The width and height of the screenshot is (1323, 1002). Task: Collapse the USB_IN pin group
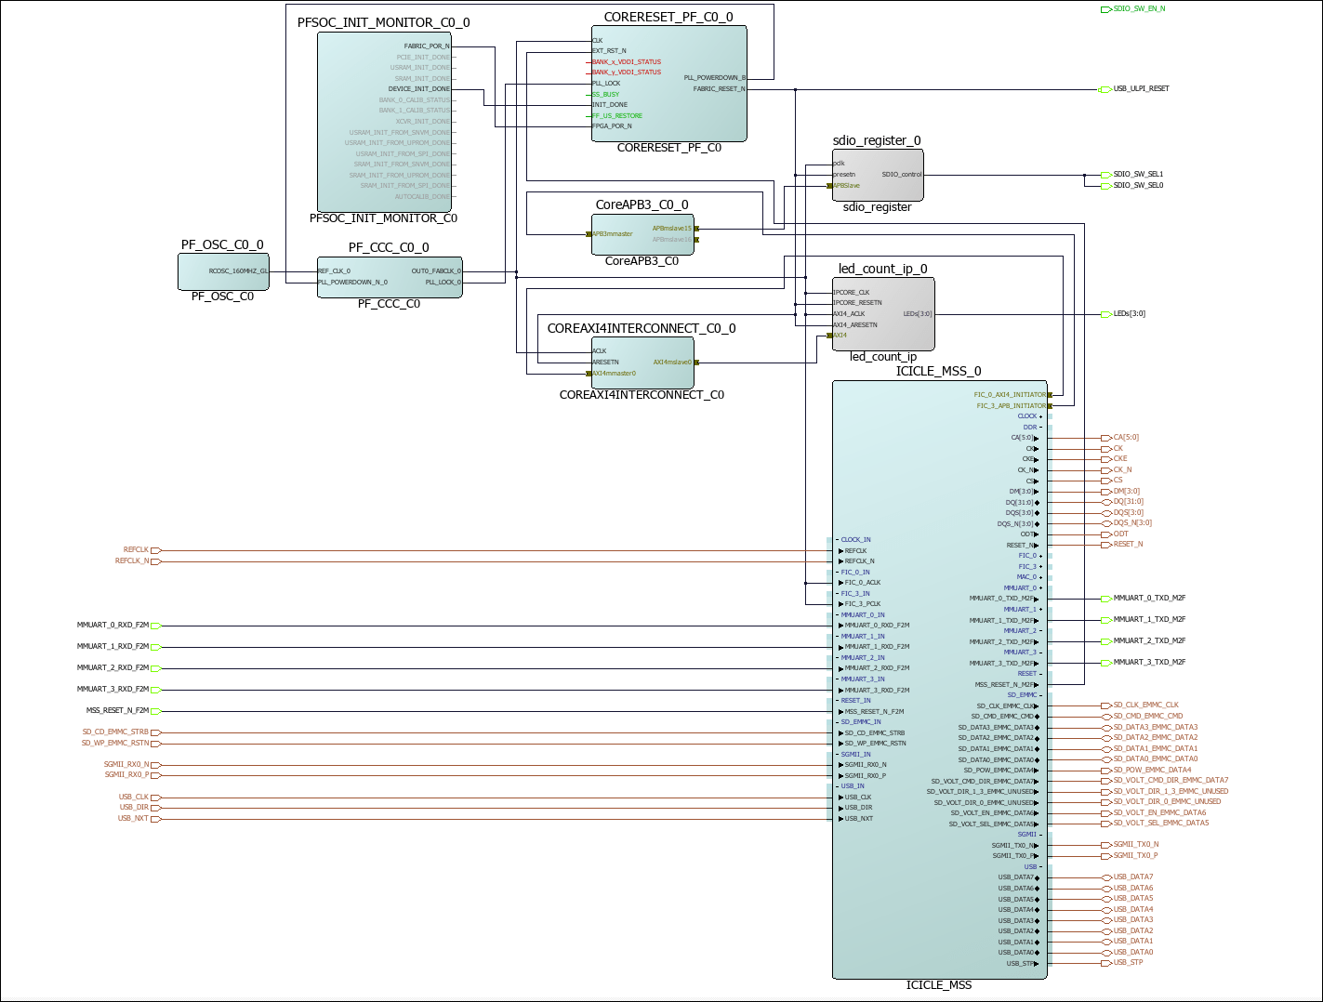click(x=837, y=786)
